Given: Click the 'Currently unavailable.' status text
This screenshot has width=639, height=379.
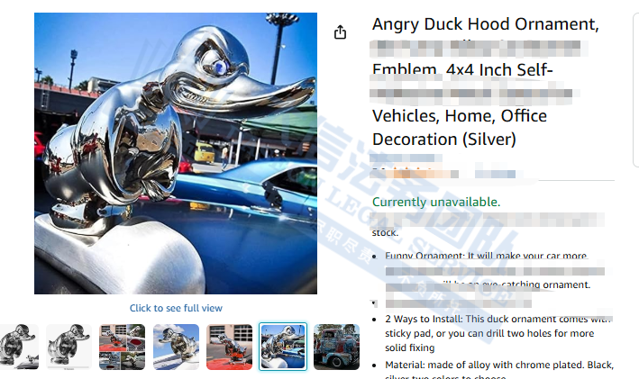Looking at the screenshot, I should [436, 202].
